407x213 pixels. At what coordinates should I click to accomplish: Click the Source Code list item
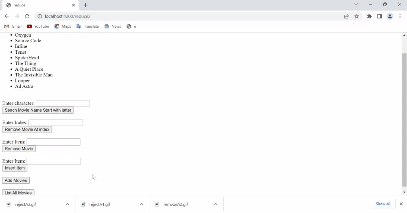[28, 41]
